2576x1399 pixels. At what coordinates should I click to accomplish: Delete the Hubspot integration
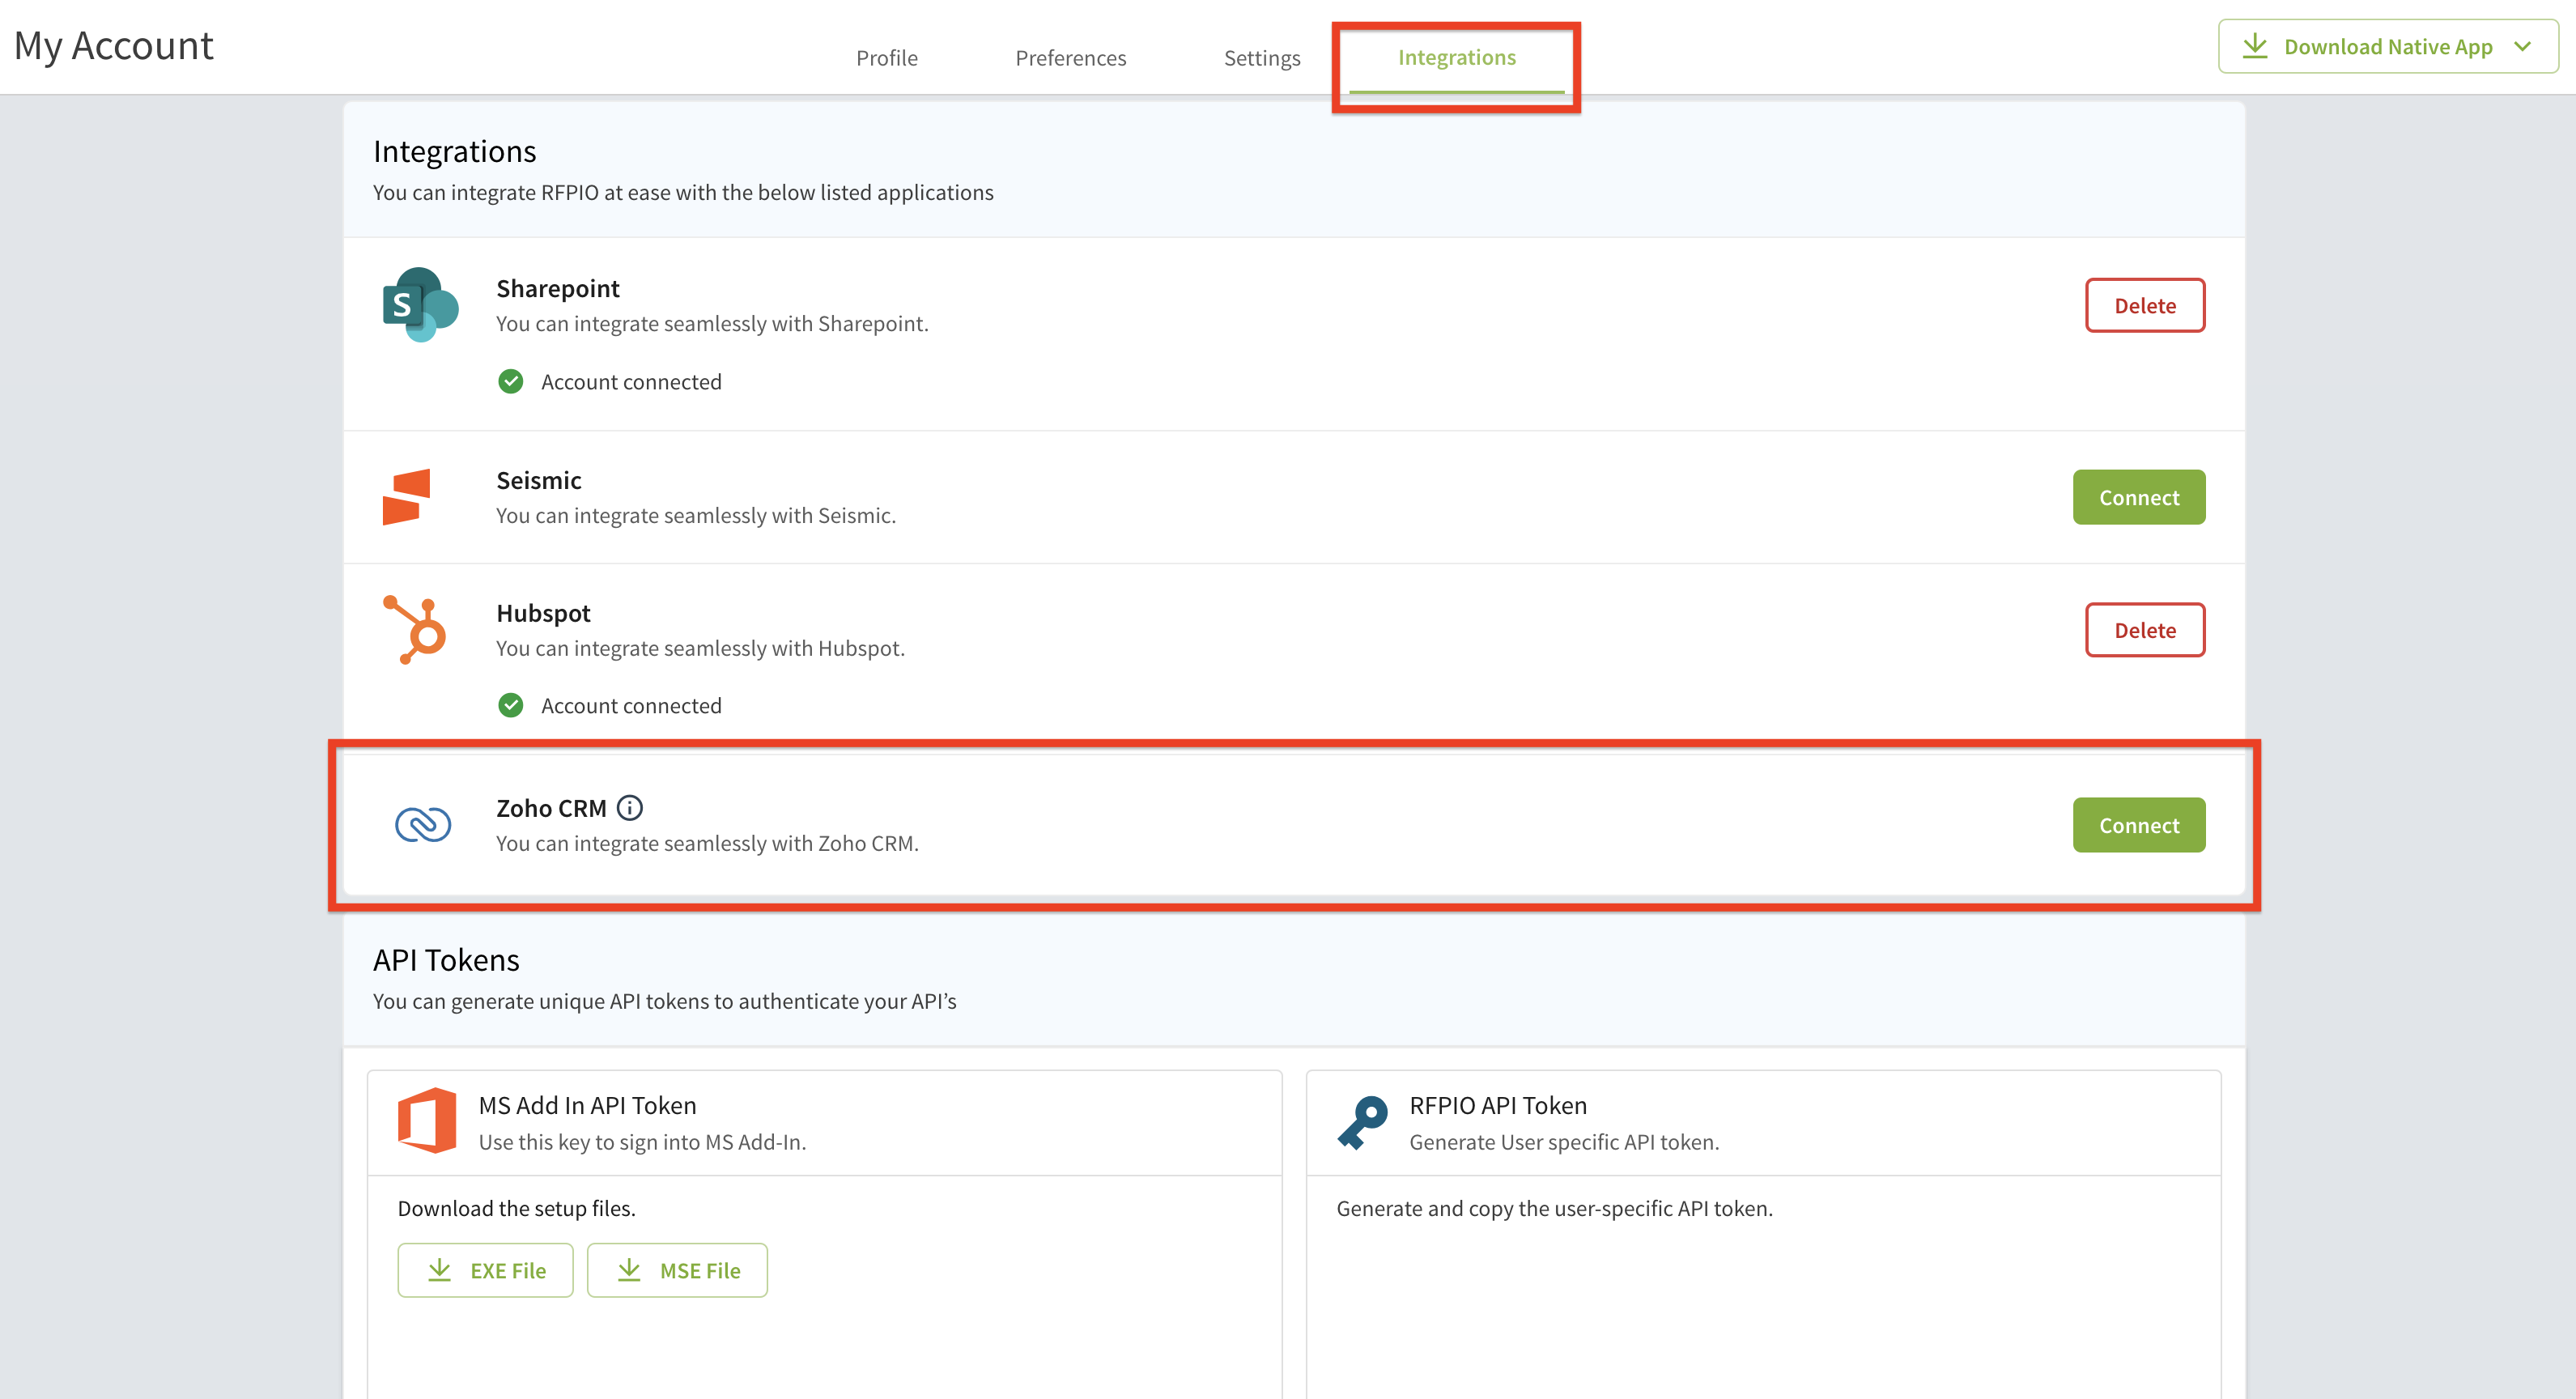[2145, 630]
